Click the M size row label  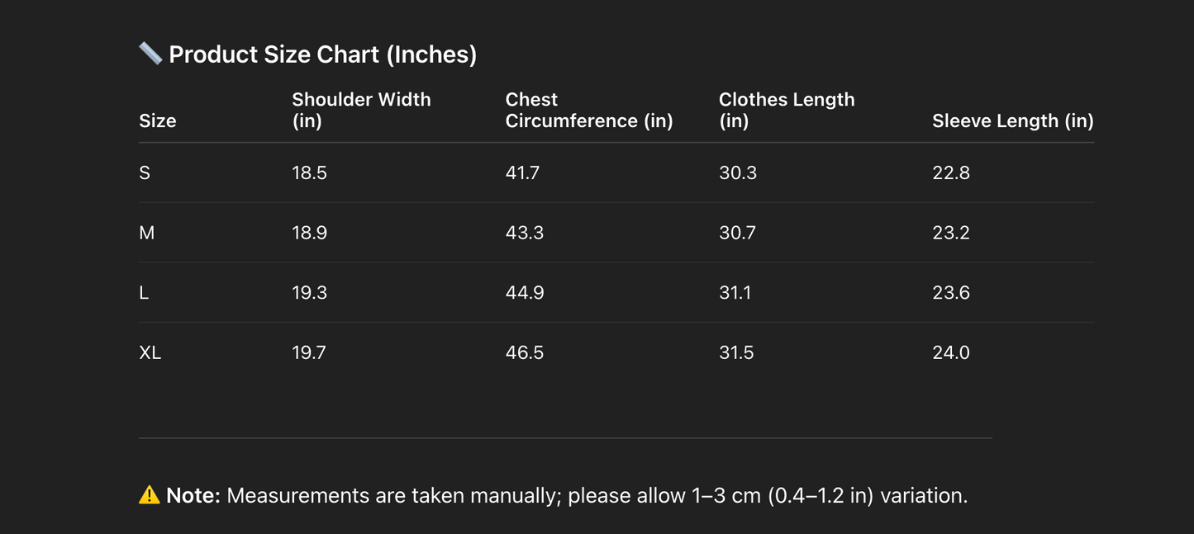pos(147,233)
